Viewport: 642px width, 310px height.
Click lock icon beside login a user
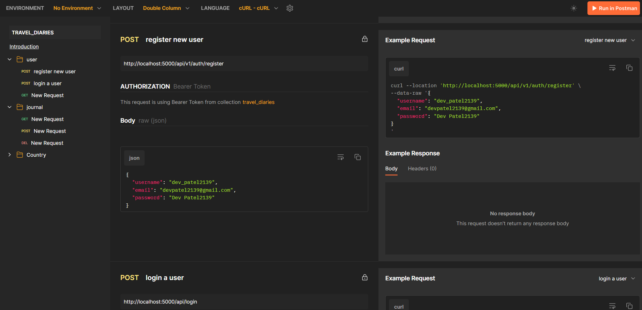[365, 277]
